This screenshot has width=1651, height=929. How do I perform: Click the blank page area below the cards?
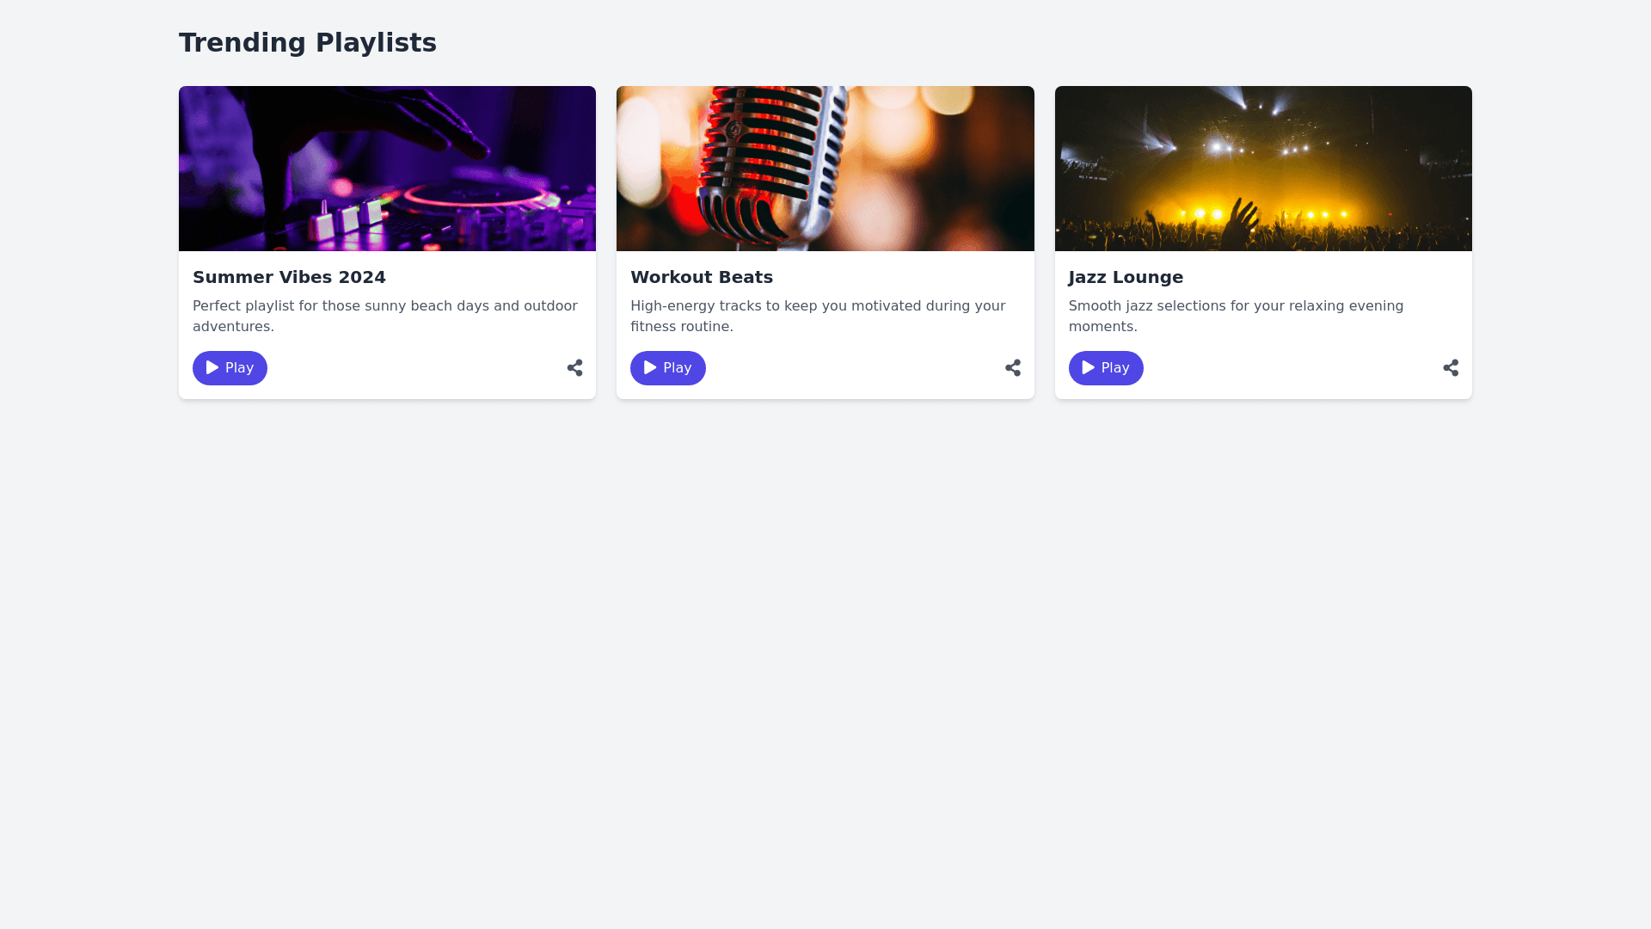[825, 654]
